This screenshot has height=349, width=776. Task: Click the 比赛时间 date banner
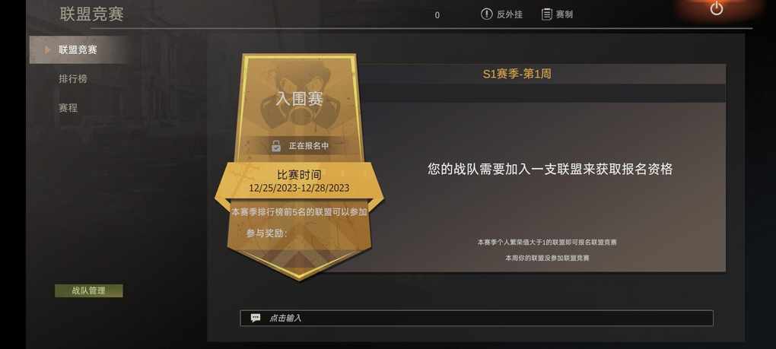(299, 181)
